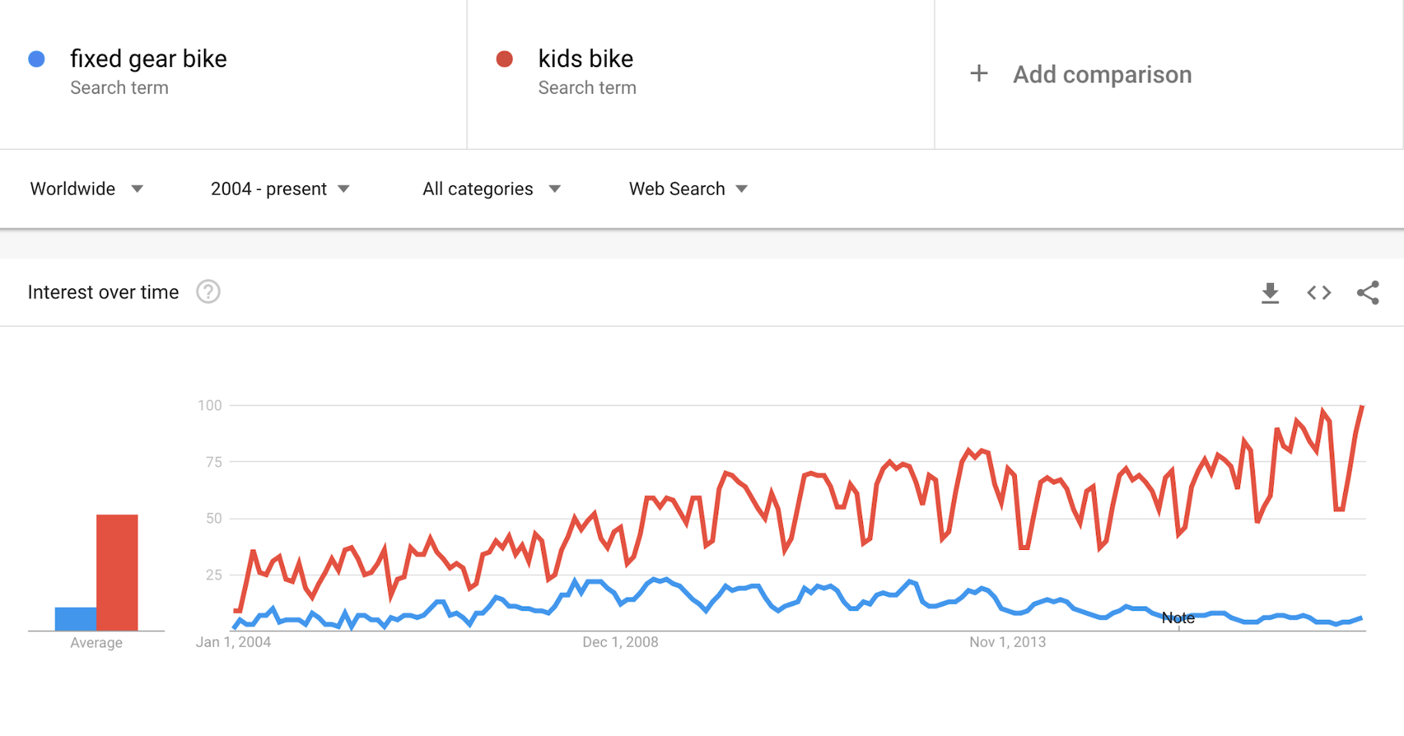Viewport: 1404px width, 736px height.
Task: Share the interest over time chart
Action: tap(1368, 292)
